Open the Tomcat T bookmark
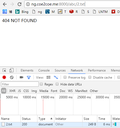Screen dimensions: 120x128 [62, 12]
